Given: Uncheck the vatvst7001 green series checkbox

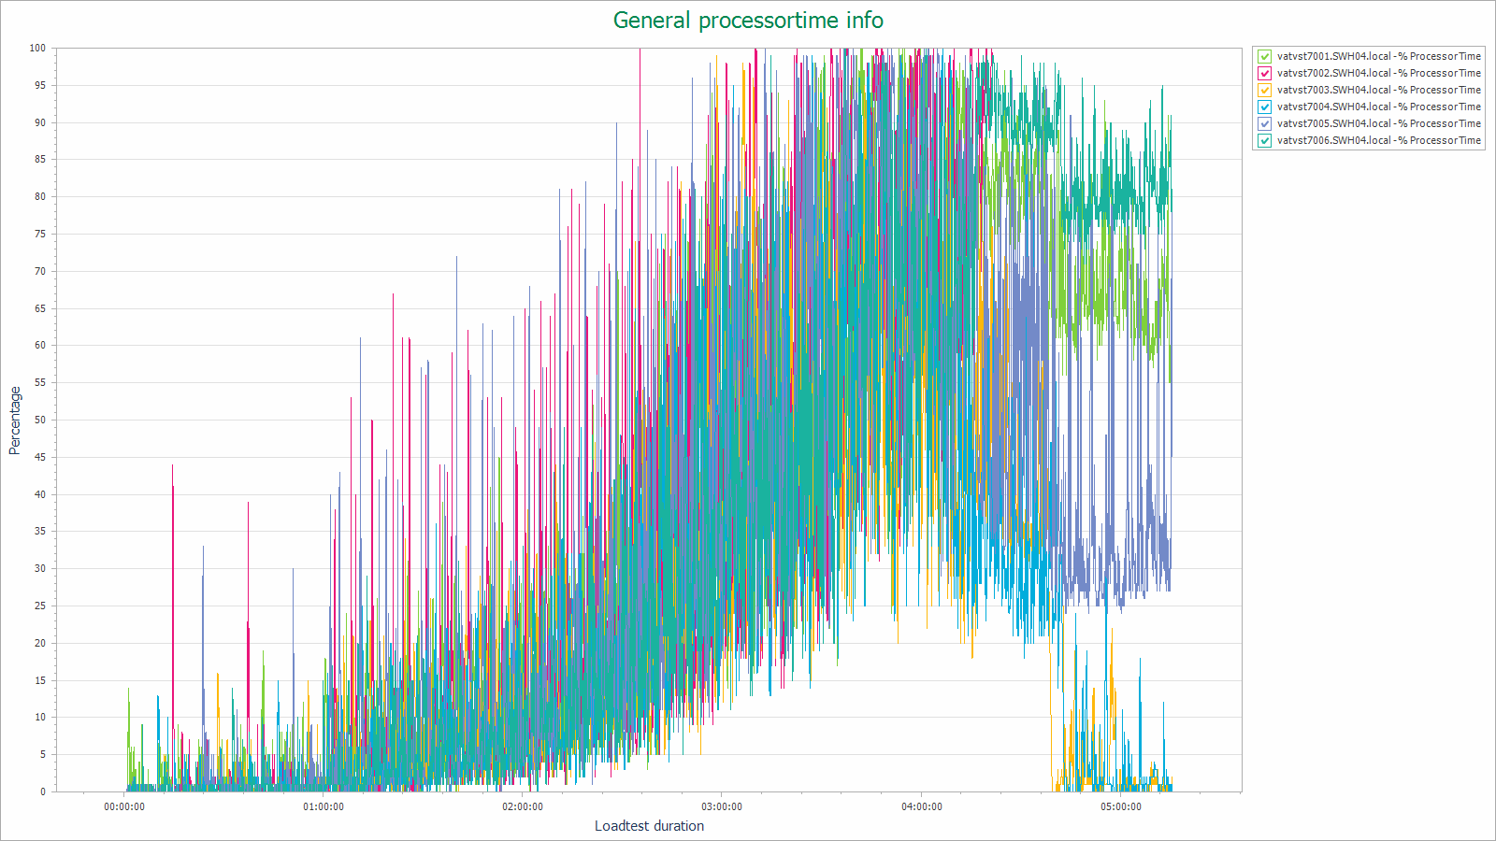Looking at the screenshot, I should pos(1265,56).
